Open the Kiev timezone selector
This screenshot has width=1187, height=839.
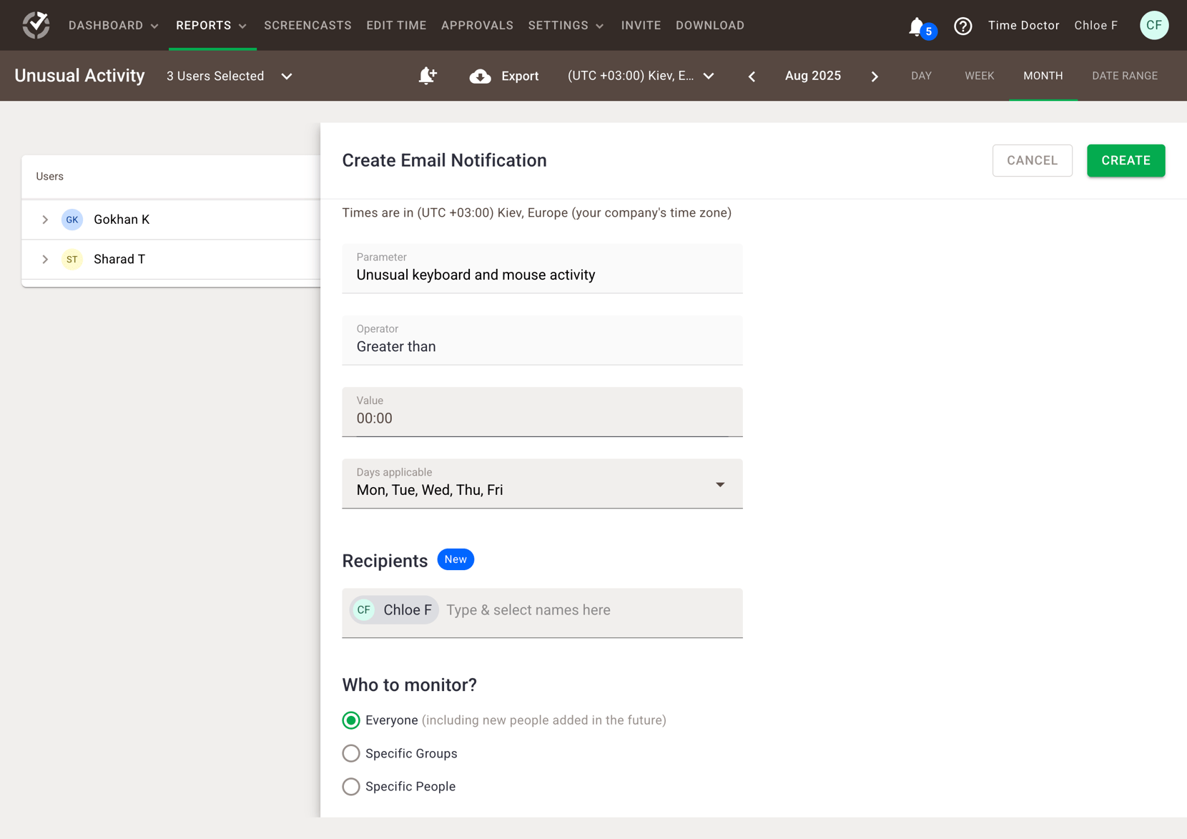639,76
